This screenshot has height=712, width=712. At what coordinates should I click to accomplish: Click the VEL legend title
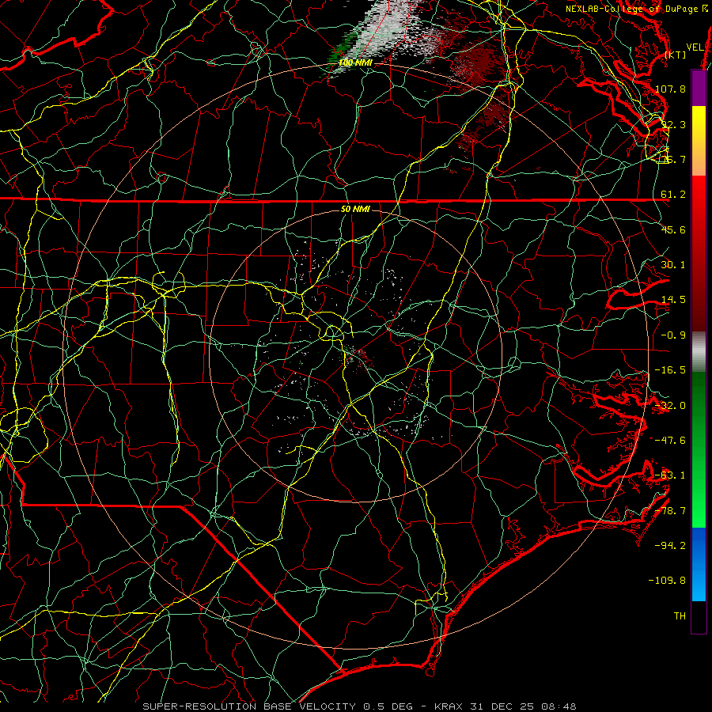click(695, 47)
